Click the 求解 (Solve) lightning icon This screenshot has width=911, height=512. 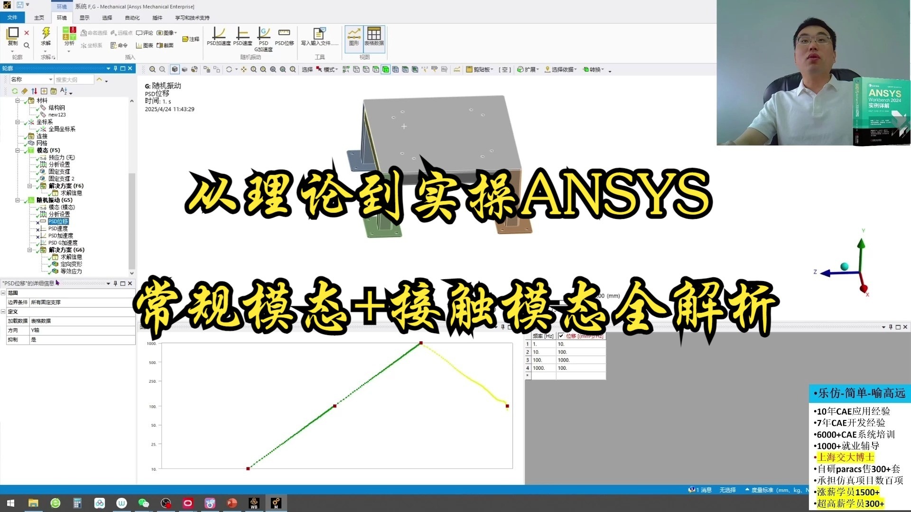click(46, 33)
